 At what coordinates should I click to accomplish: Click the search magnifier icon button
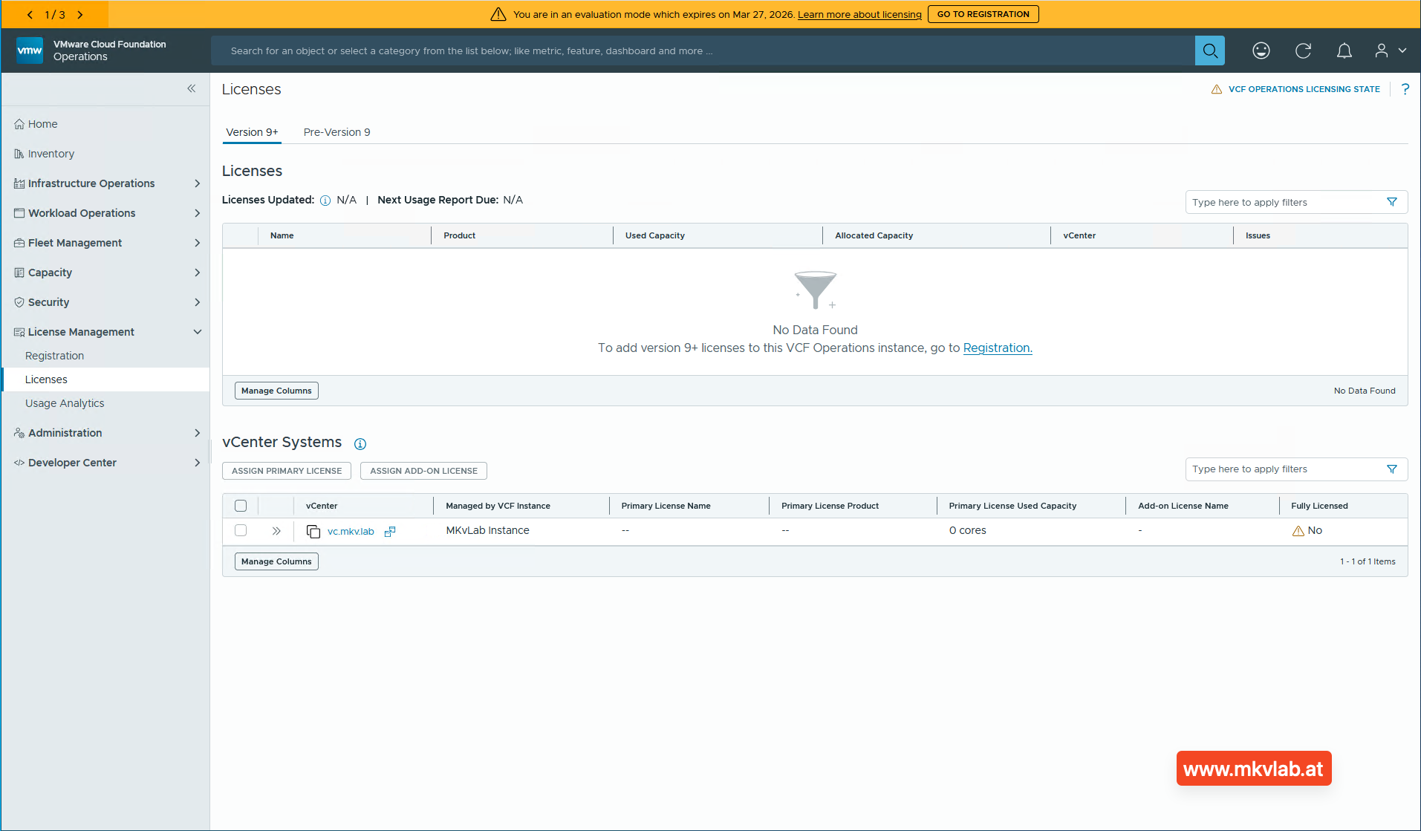coord(1209,50)
